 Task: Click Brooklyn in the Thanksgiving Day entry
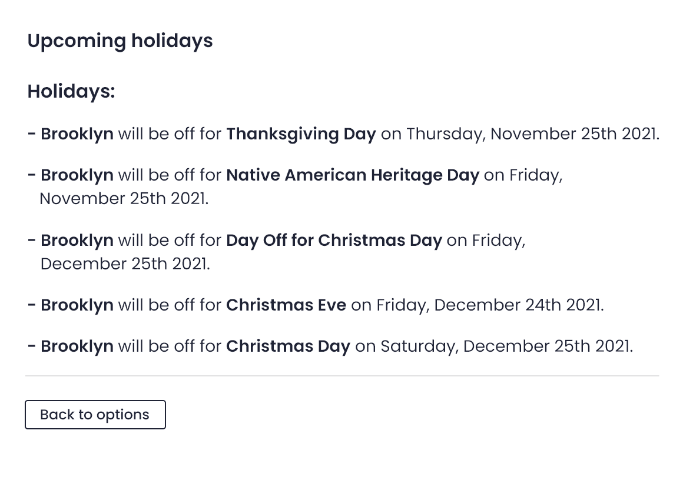pyautogui.click(x=77, y=134)
